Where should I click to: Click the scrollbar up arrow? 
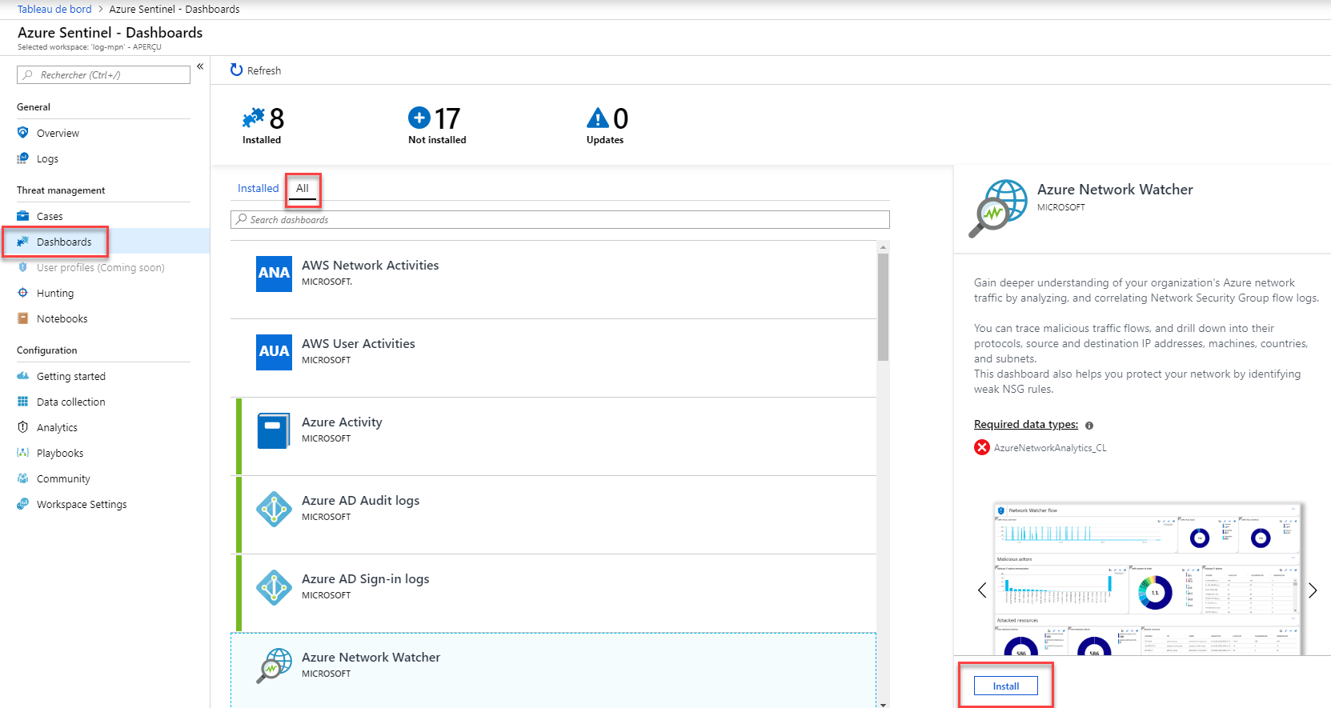pos(883,246)
